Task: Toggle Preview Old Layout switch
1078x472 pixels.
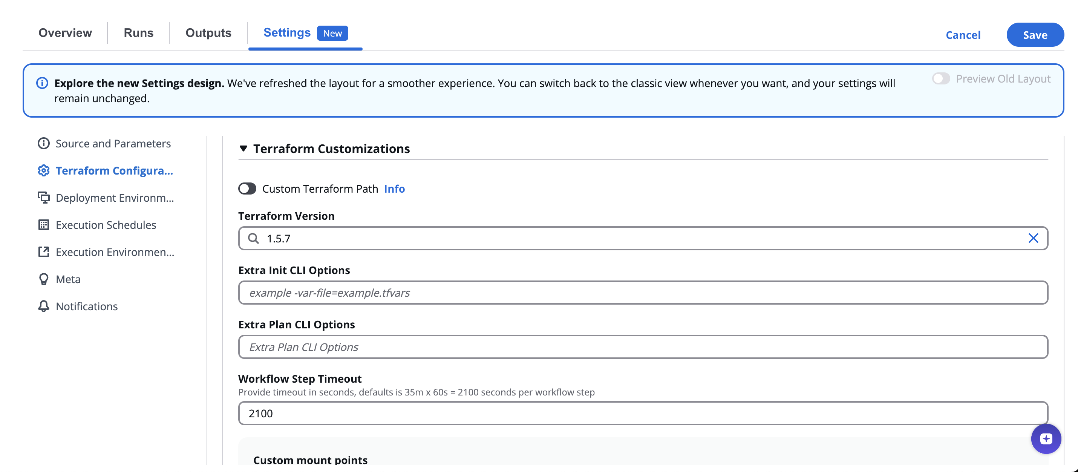Action: (941, 79)
